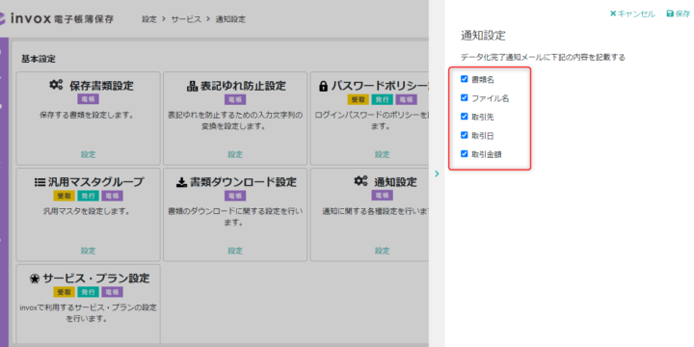Click the star badge icon beside サービス・プラン設定
This screenshot has height=347, width=694.
pyautogui.click(x=35, y=279)
